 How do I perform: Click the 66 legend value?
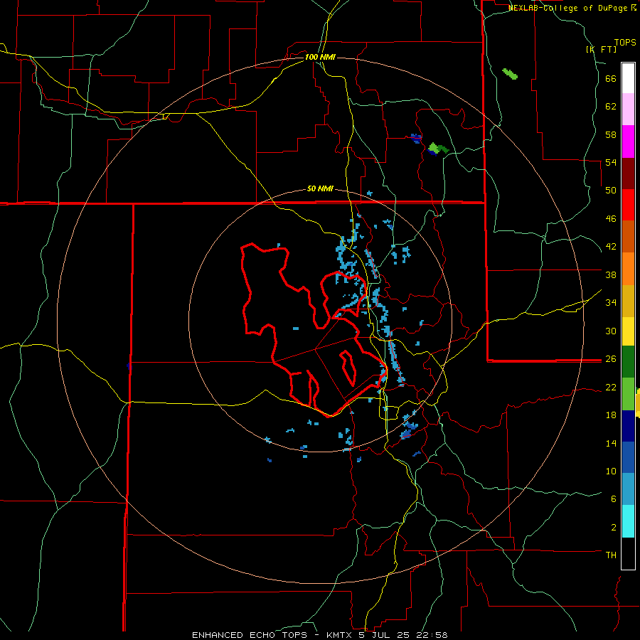(x=611, y=78)
